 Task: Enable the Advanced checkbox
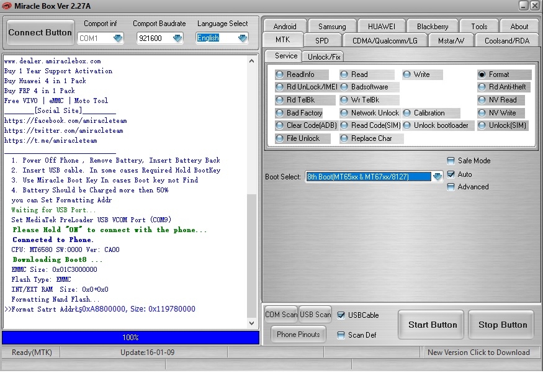pos(451,187)
